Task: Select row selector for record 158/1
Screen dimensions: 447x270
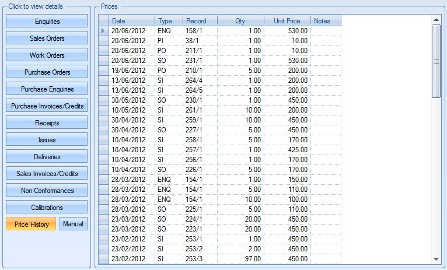Action: (103, 30)
